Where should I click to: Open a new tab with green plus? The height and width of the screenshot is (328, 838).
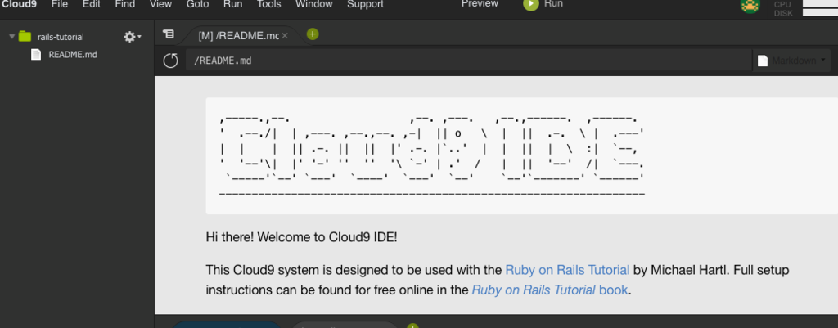coord(313,34)
